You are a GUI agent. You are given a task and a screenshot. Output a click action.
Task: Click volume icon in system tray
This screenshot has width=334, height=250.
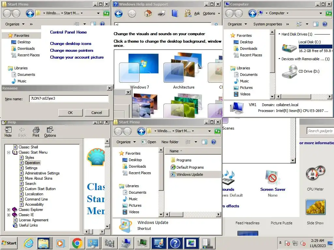click(x=303, y=243)
